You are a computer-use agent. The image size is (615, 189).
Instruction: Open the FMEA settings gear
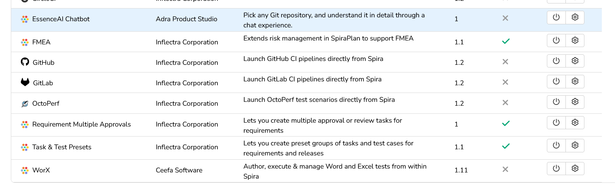(575, 40)
